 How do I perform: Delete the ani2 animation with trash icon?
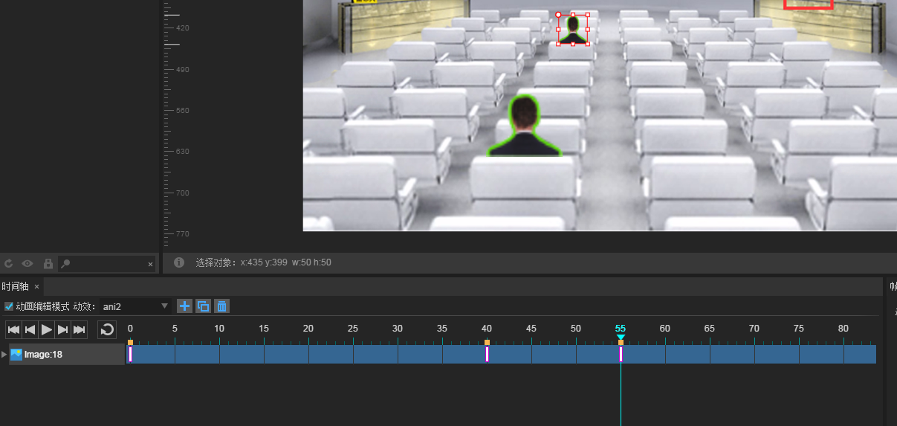221,306
